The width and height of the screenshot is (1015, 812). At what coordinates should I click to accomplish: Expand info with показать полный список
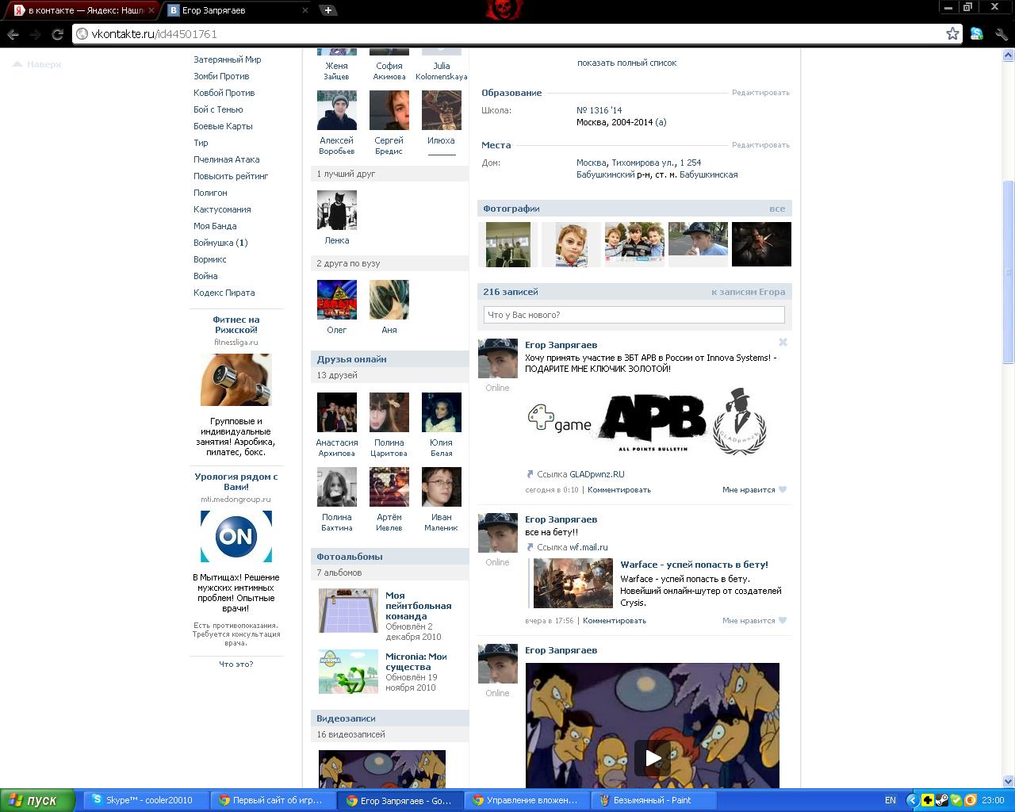[x=626, y=63]
